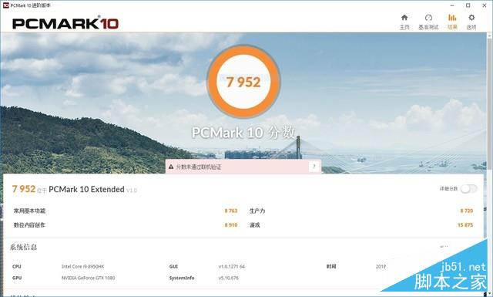Select the '生产力' productivity label
493x297 pixels.
click(257, 211)
